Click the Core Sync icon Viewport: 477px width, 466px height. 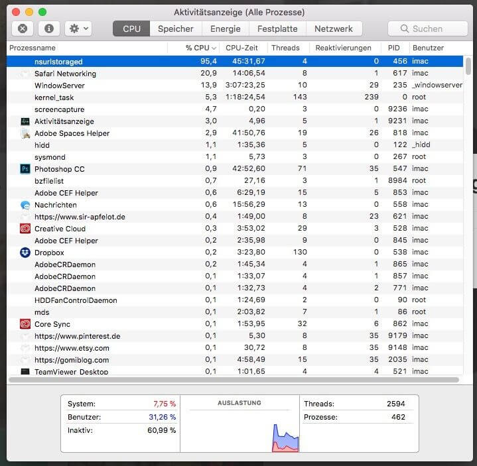pyautogui.click(x=25, y=323)
